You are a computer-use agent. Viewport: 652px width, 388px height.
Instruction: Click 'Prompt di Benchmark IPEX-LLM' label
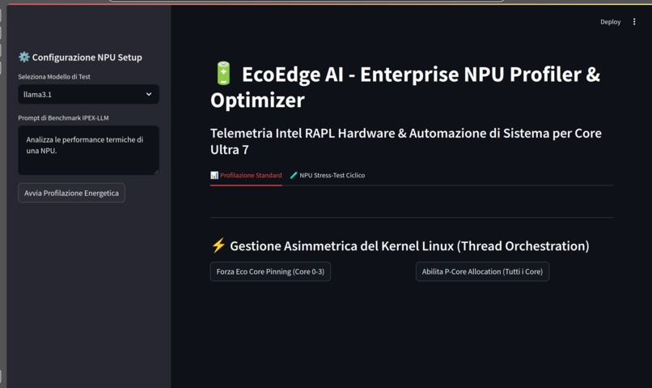pyautogui.click(x=63, y=117)
